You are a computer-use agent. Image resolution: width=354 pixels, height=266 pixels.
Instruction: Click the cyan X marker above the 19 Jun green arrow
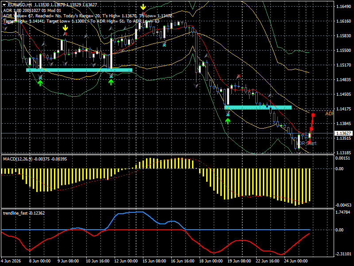228,115
